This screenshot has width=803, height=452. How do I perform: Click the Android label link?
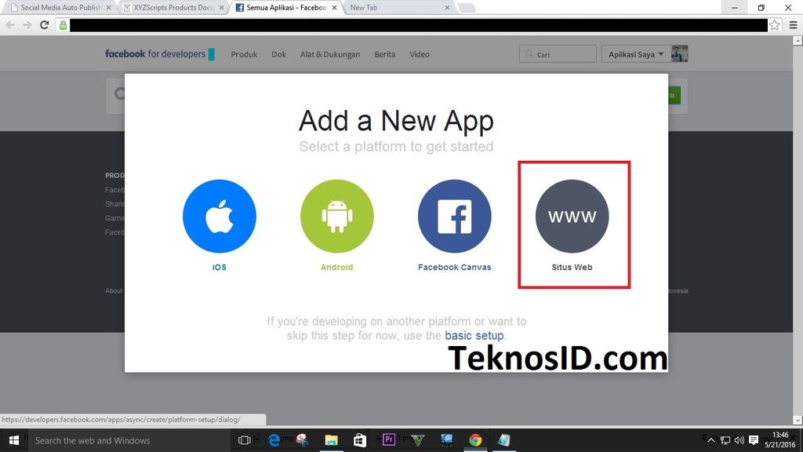pyautogui.click(x=337, y=267)
